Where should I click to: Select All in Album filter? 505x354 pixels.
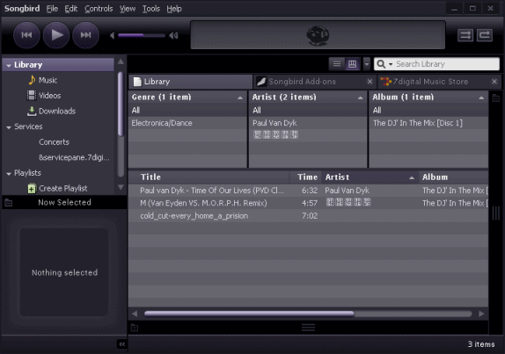(x=428, y=111)
